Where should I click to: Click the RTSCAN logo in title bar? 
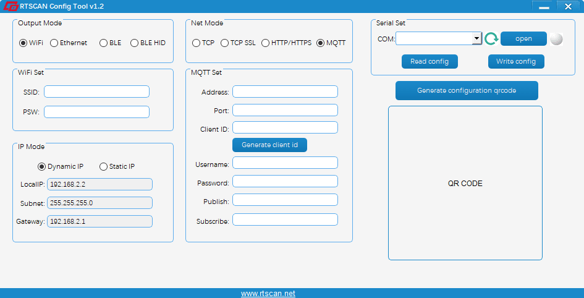tap(11, 6)
